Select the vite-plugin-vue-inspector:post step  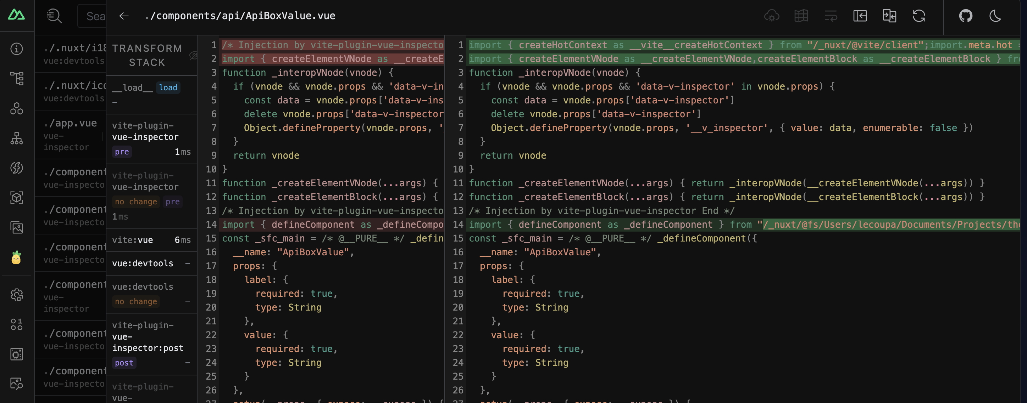pos(151,344)
